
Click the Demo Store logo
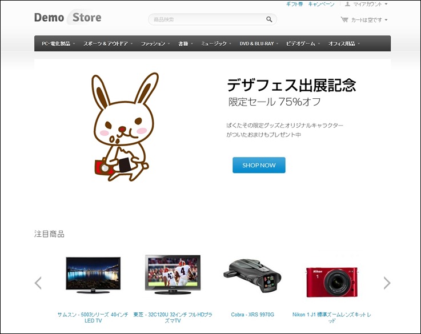(67, 18)
